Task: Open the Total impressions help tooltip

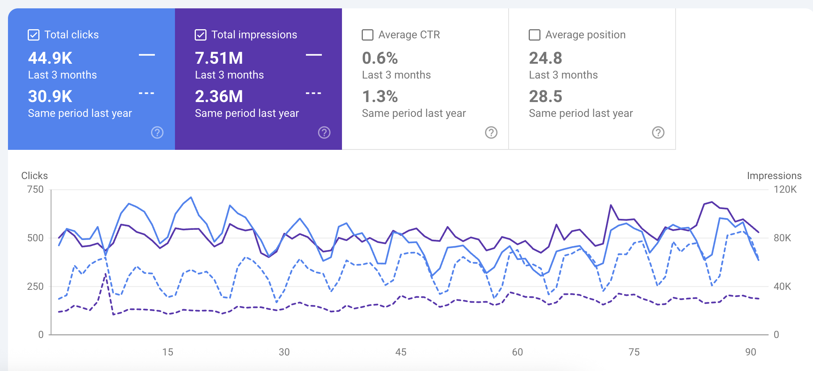Action: coord(324,133)
